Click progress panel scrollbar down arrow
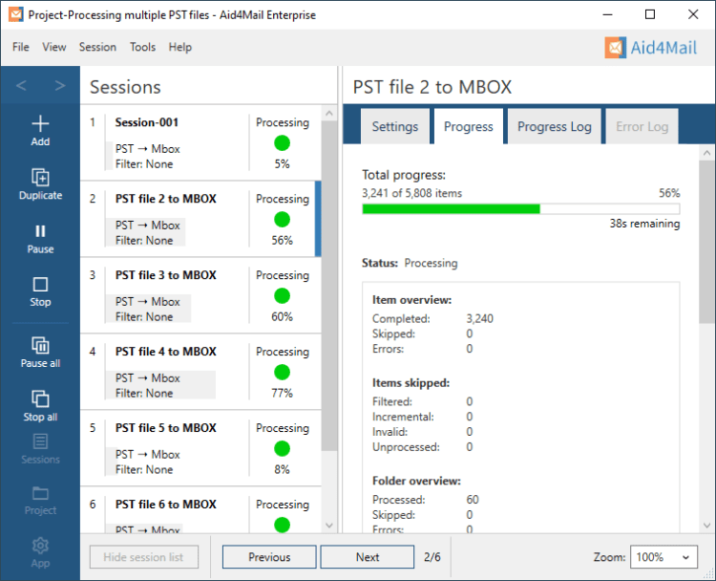 click(x=706, y=526)
